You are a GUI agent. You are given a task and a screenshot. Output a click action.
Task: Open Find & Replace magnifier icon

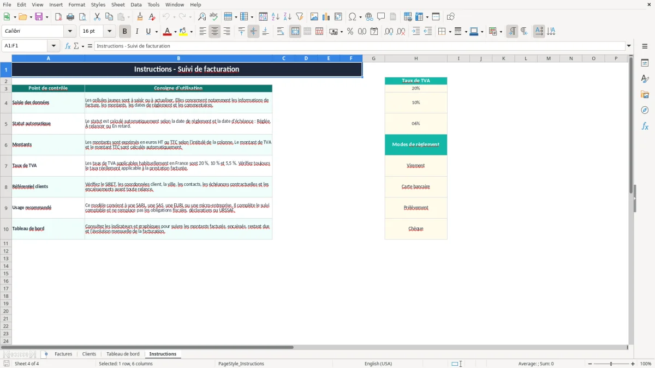(x=201, y=17)
